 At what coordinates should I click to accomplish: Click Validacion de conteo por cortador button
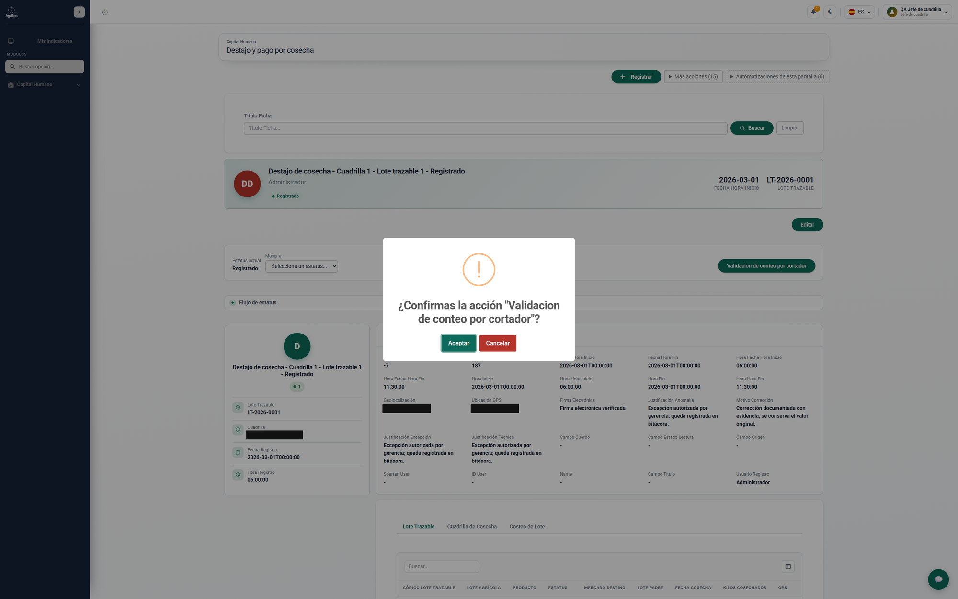[x=766, y=266]
